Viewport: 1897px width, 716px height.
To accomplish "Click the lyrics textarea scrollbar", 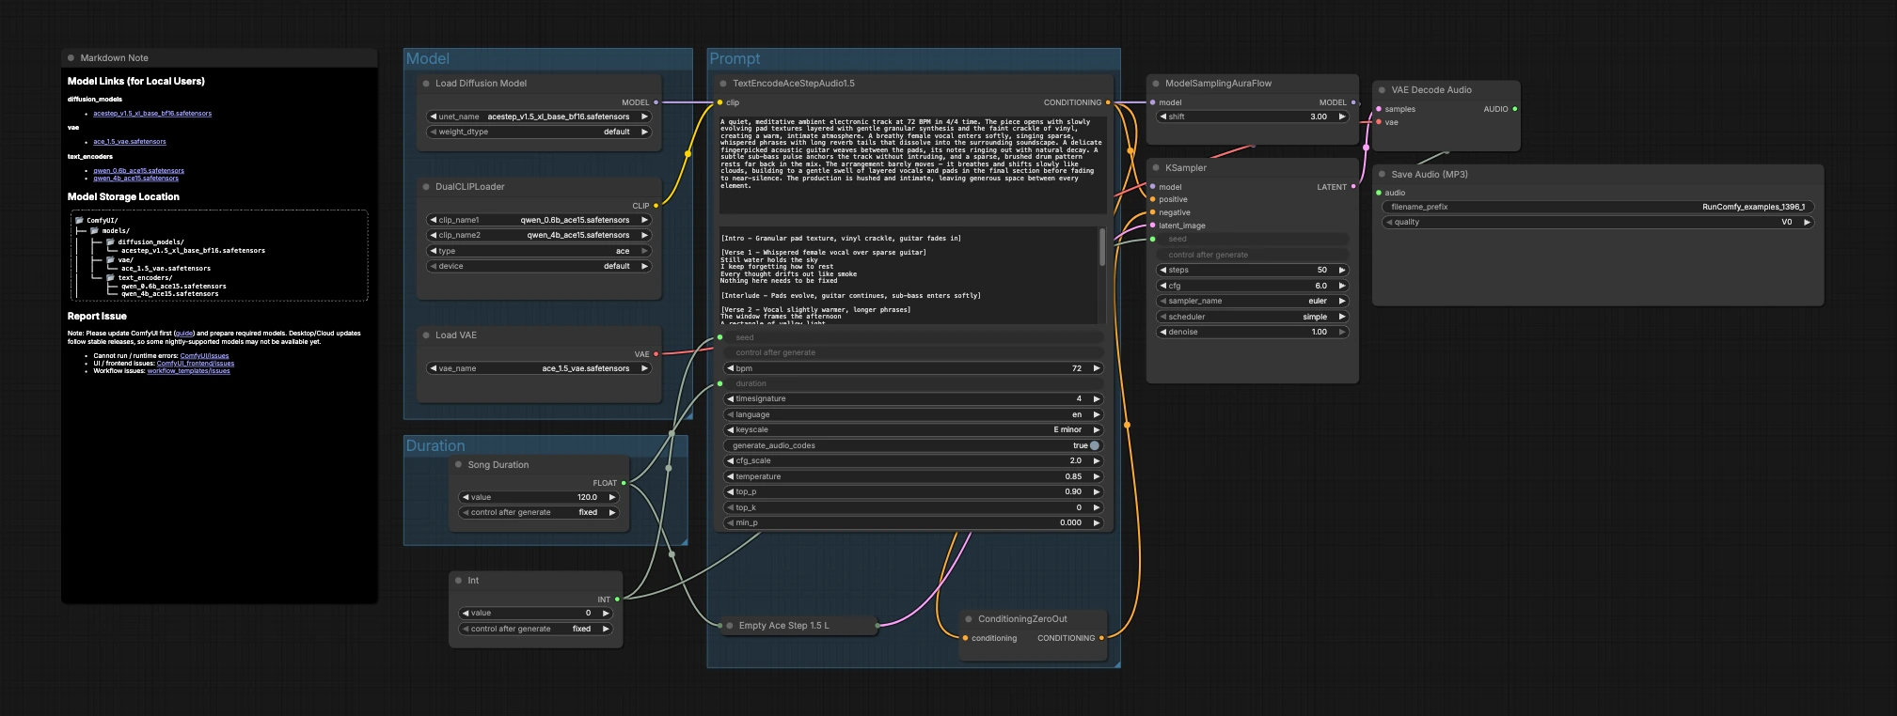I will point(1102,248).
